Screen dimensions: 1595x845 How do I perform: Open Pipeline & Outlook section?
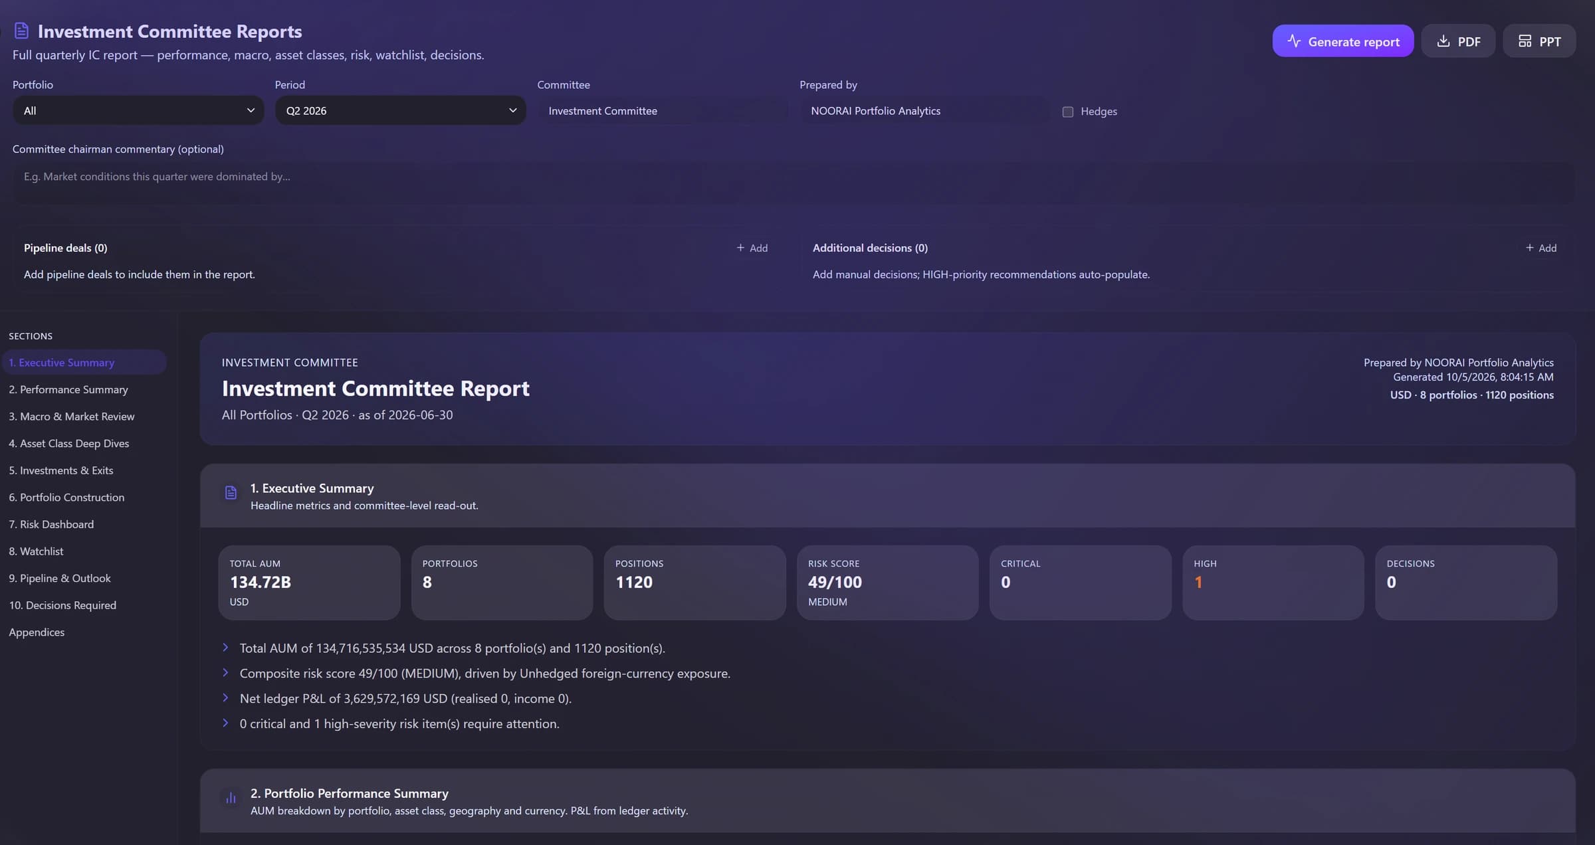[84, 579]
